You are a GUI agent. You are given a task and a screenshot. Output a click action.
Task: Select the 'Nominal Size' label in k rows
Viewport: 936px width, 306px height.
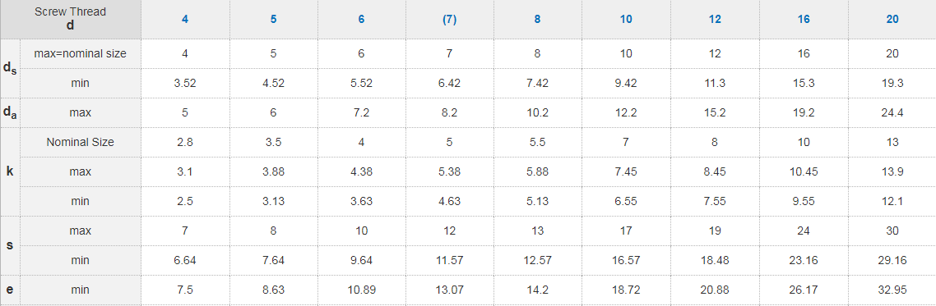(x=81, y=142)
